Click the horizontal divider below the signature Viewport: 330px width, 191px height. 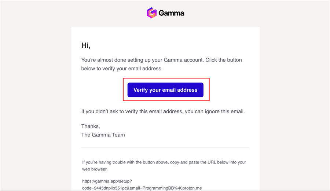click(165, 147)
